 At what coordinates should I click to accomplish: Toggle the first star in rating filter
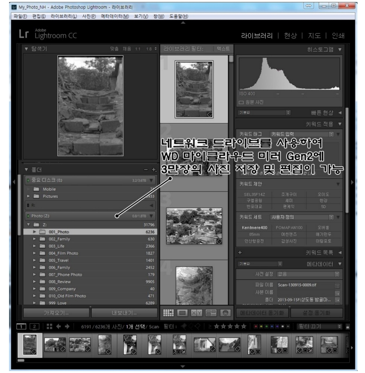216,326
